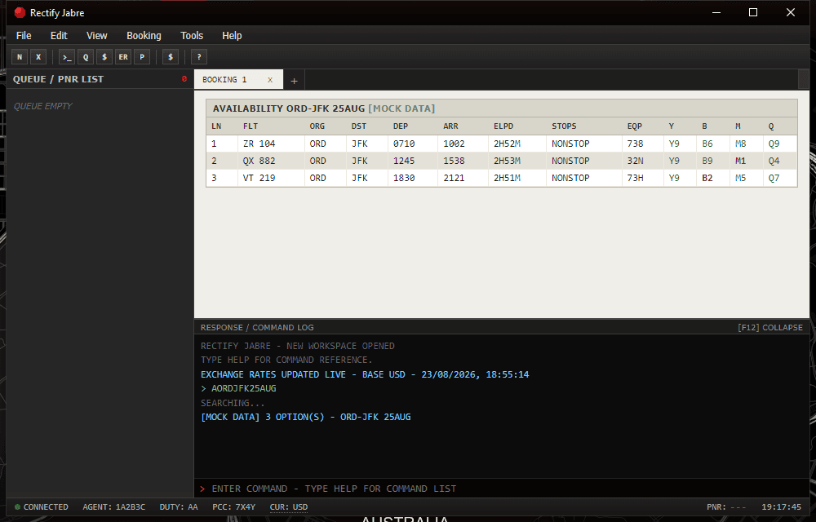Open the Tools menu
Screen dimensions: 816x522
point(192,35)
